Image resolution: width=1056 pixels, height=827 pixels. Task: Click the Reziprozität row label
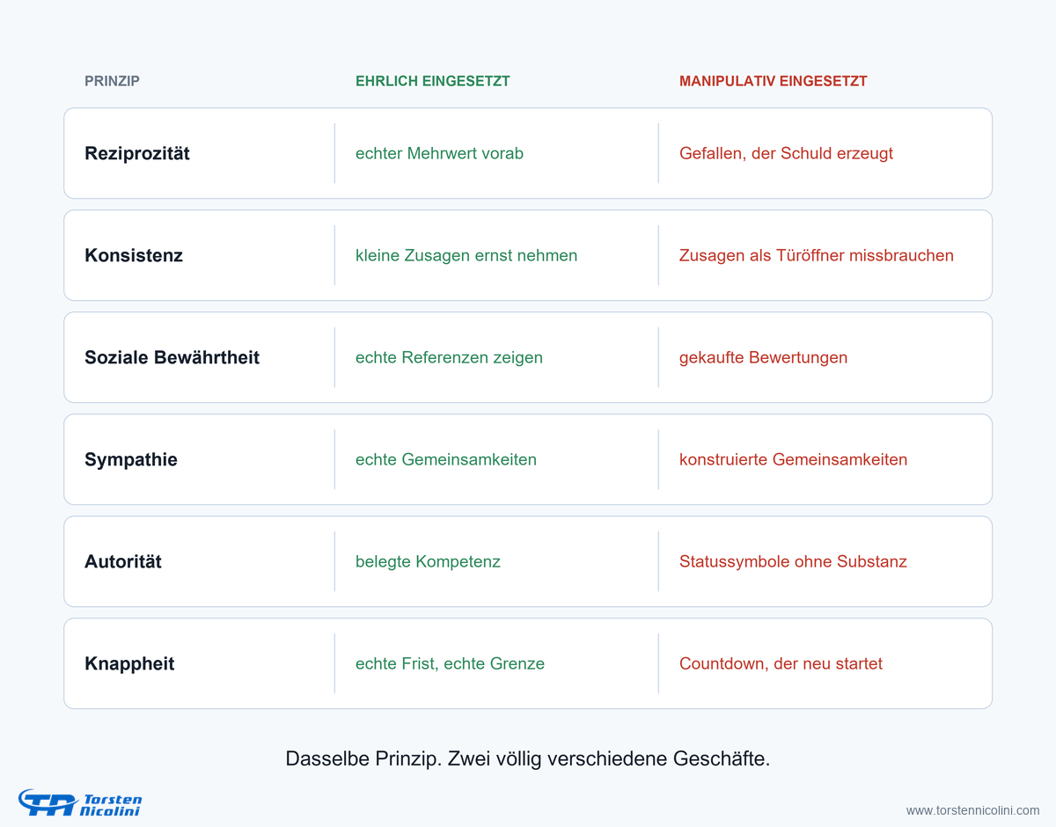coord(137,153)
